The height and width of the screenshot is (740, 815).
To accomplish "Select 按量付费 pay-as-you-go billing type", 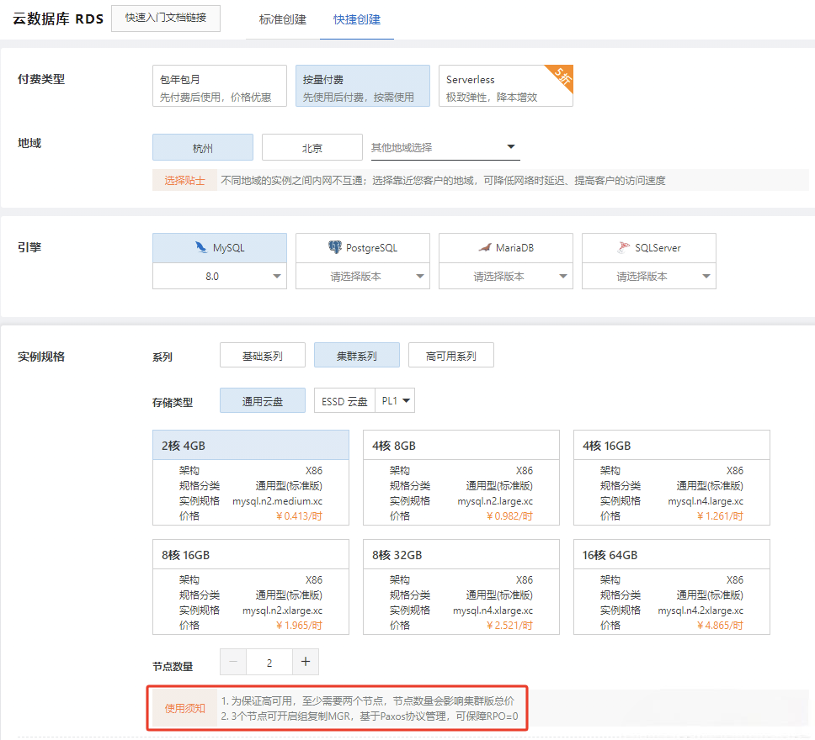I will [363, 86].
